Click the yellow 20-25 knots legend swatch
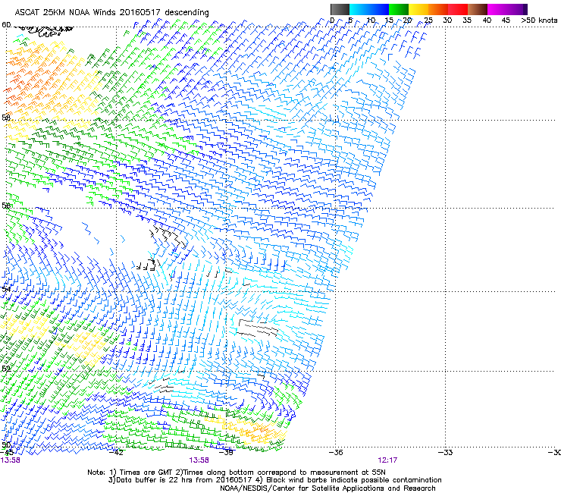 (418, 9)
